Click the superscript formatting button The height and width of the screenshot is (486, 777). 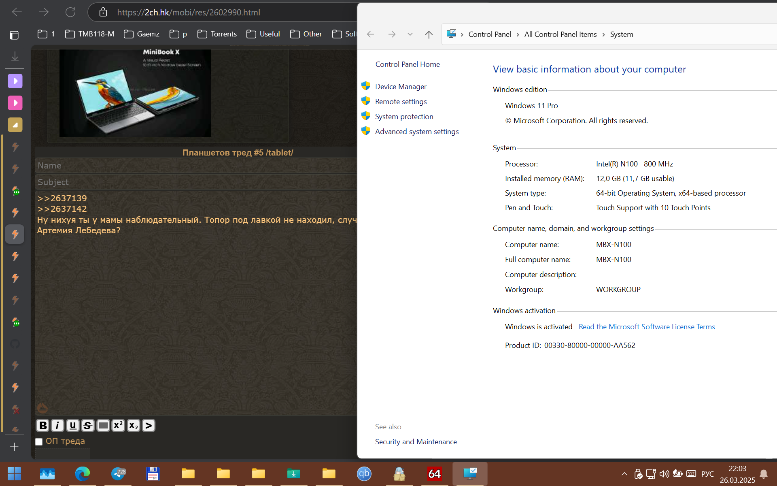[118, 426]
